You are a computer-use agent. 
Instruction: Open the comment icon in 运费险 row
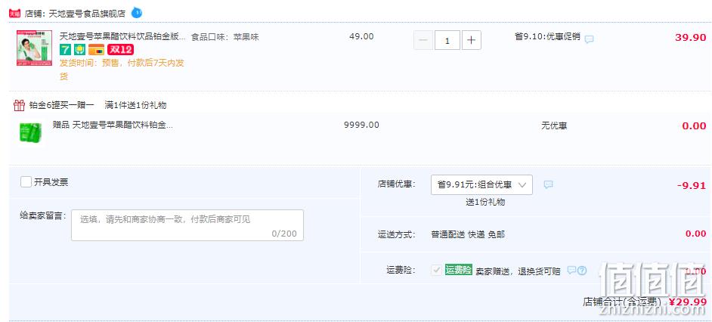click(571, 271)
